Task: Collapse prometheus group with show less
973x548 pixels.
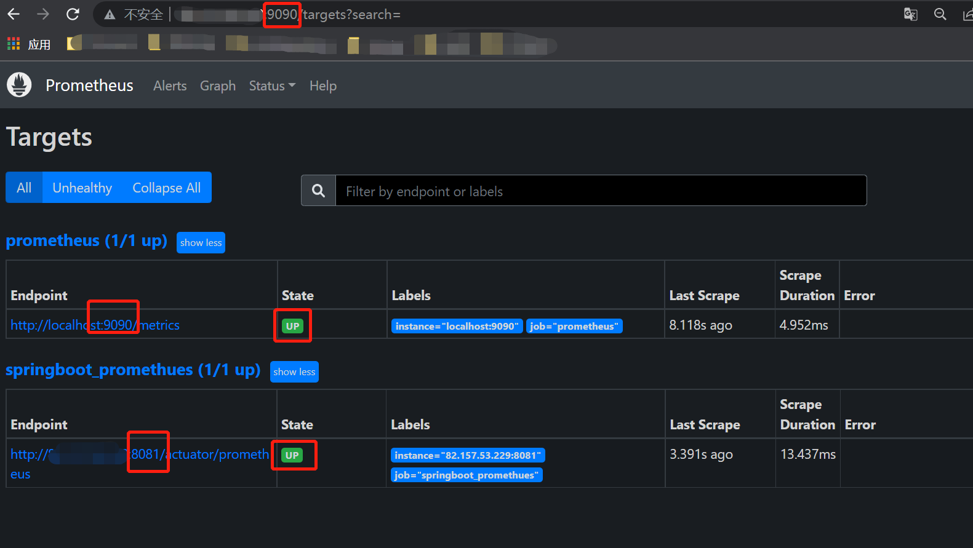Action: click(x=201, y=242)
